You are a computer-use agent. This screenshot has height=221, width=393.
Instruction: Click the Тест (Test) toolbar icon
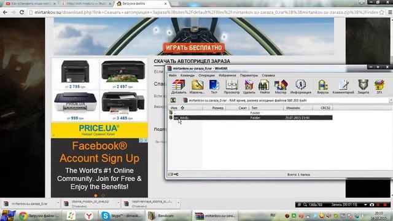tap(214, 87)
